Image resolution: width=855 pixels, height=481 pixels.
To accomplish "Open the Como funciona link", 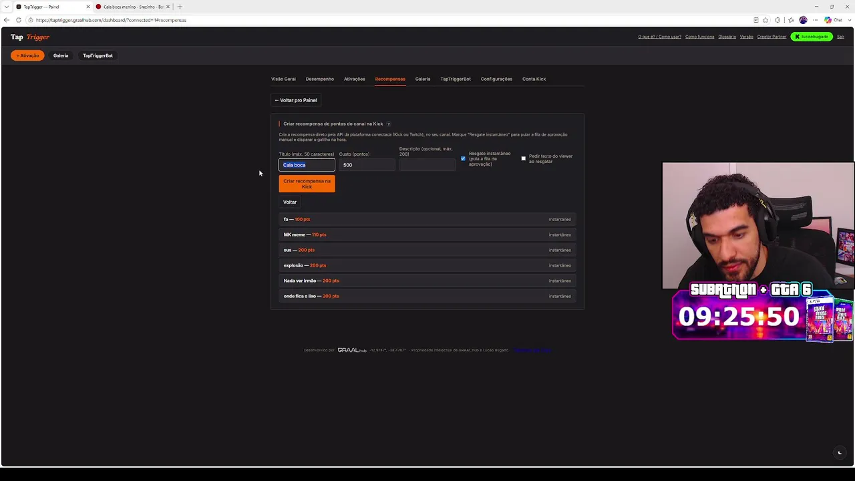I will click(700, 37).
